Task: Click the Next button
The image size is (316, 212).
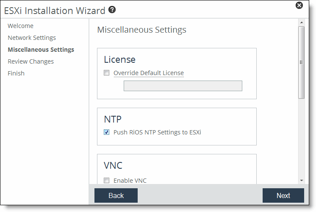Action: tap(283, 195)
